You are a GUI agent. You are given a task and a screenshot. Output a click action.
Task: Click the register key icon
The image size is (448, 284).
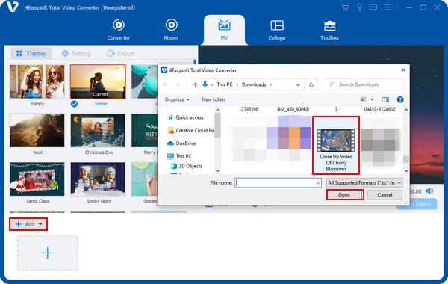pos(359,7)
